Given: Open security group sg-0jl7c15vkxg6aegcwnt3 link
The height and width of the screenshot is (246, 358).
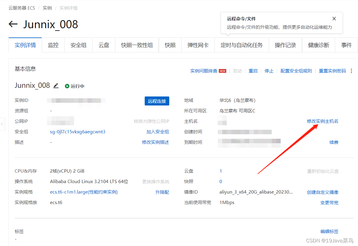Looking at the screenshot, I should (78, 132).
